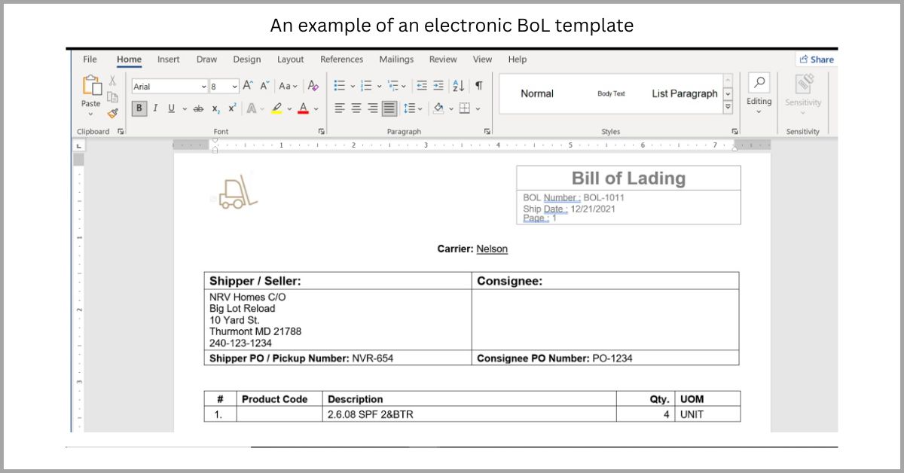Screen dimensions: 904x473
Task: Click the Clear All Formatting icon
Action: [x=313, y=86]
